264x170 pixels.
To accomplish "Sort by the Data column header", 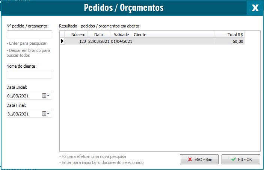I will pyautogui.click(x=99, y=35).
